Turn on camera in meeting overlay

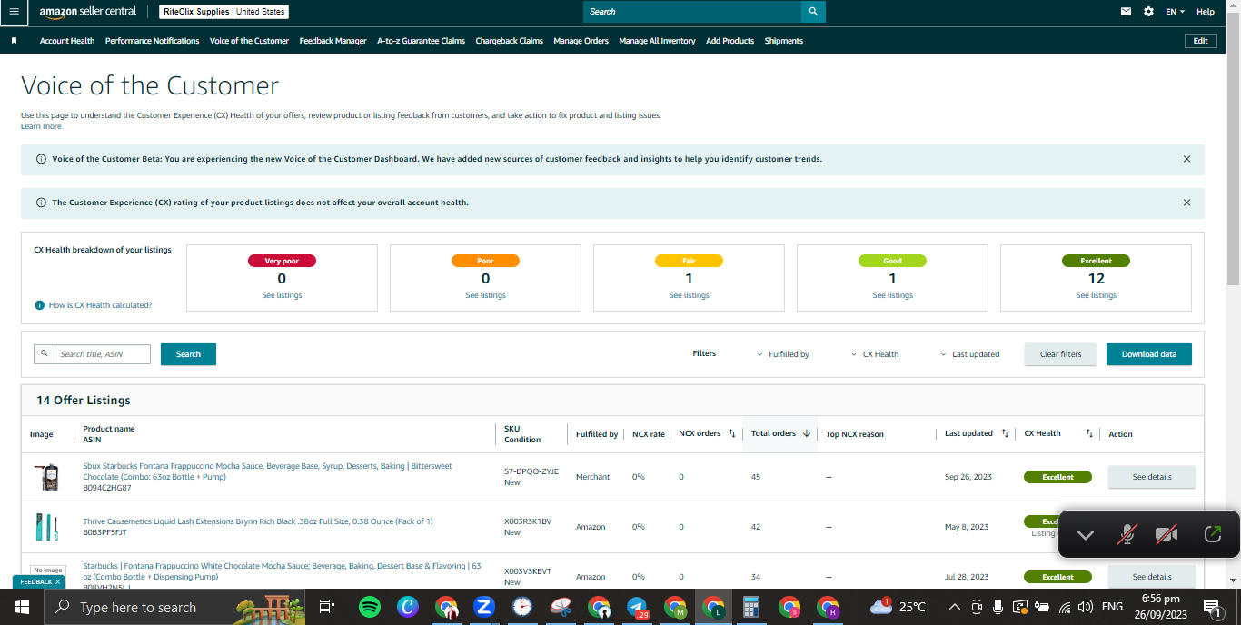1167,534
